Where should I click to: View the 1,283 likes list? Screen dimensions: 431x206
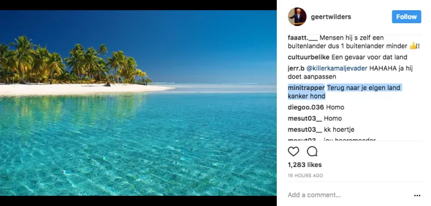(x=305, y=165)
